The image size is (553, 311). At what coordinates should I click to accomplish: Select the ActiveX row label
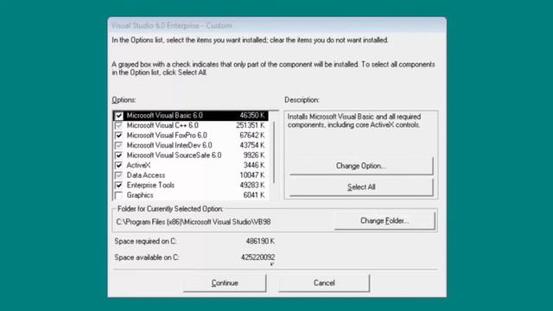pos(138,165)
